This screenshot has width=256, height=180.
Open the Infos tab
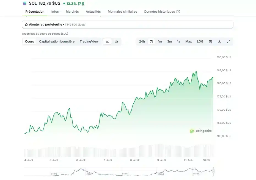55,12
